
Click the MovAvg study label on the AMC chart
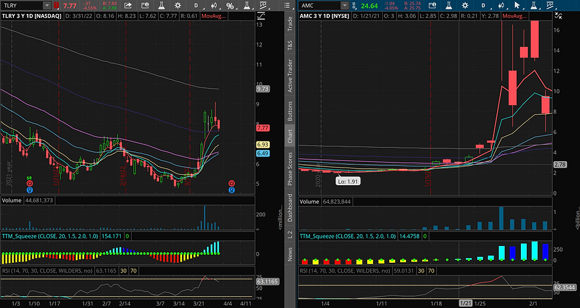514,16
